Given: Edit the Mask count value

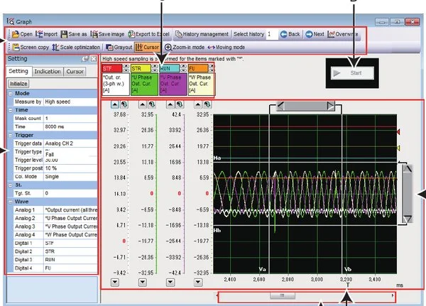Looking at the screenshot, I should (x=70, y=119).
